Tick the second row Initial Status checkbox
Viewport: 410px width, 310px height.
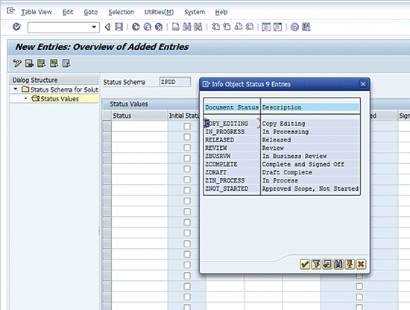[187, 137]
